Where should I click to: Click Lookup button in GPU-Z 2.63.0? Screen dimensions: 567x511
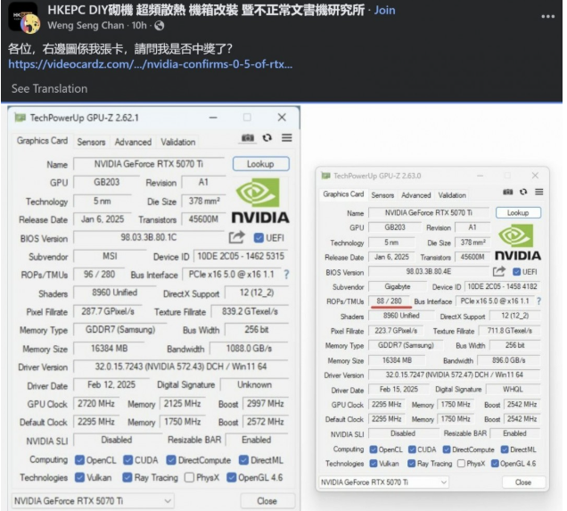[x=518, y=212]
